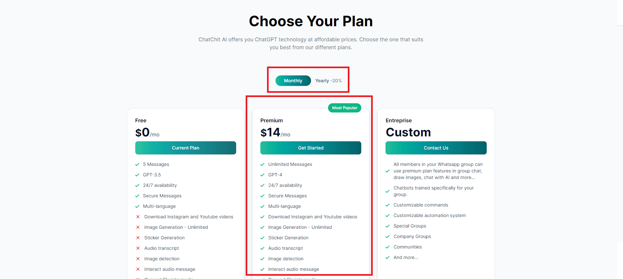Click checkmark beside Special Groups
Image resolution: width=623 pixels, height=279 pixels.
point(388,226)
